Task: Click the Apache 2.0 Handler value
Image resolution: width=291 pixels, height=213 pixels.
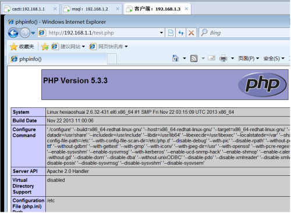Action: click(68, 171)
